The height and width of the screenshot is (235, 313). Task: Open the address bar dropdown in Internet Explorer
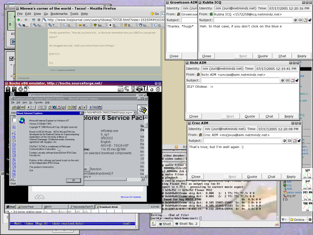[x=135, y=112]
